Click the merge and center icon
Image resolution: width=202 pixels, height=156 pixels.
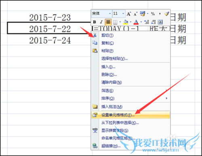tap(160, 22)
